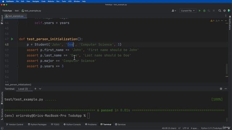Open the Services tool tab
This screenshot has height=130, width=232.
(x=120, y=124)
